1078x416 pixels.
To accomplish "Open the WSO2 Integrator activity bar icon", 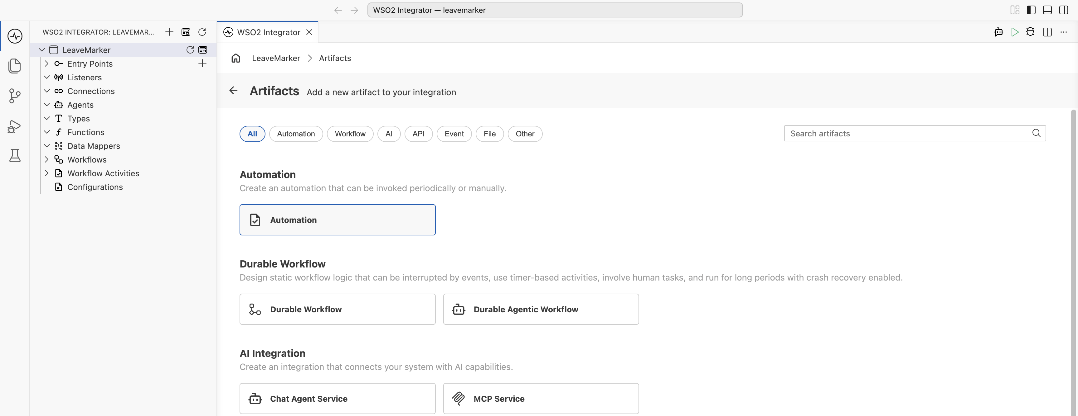I will point(15,36).
